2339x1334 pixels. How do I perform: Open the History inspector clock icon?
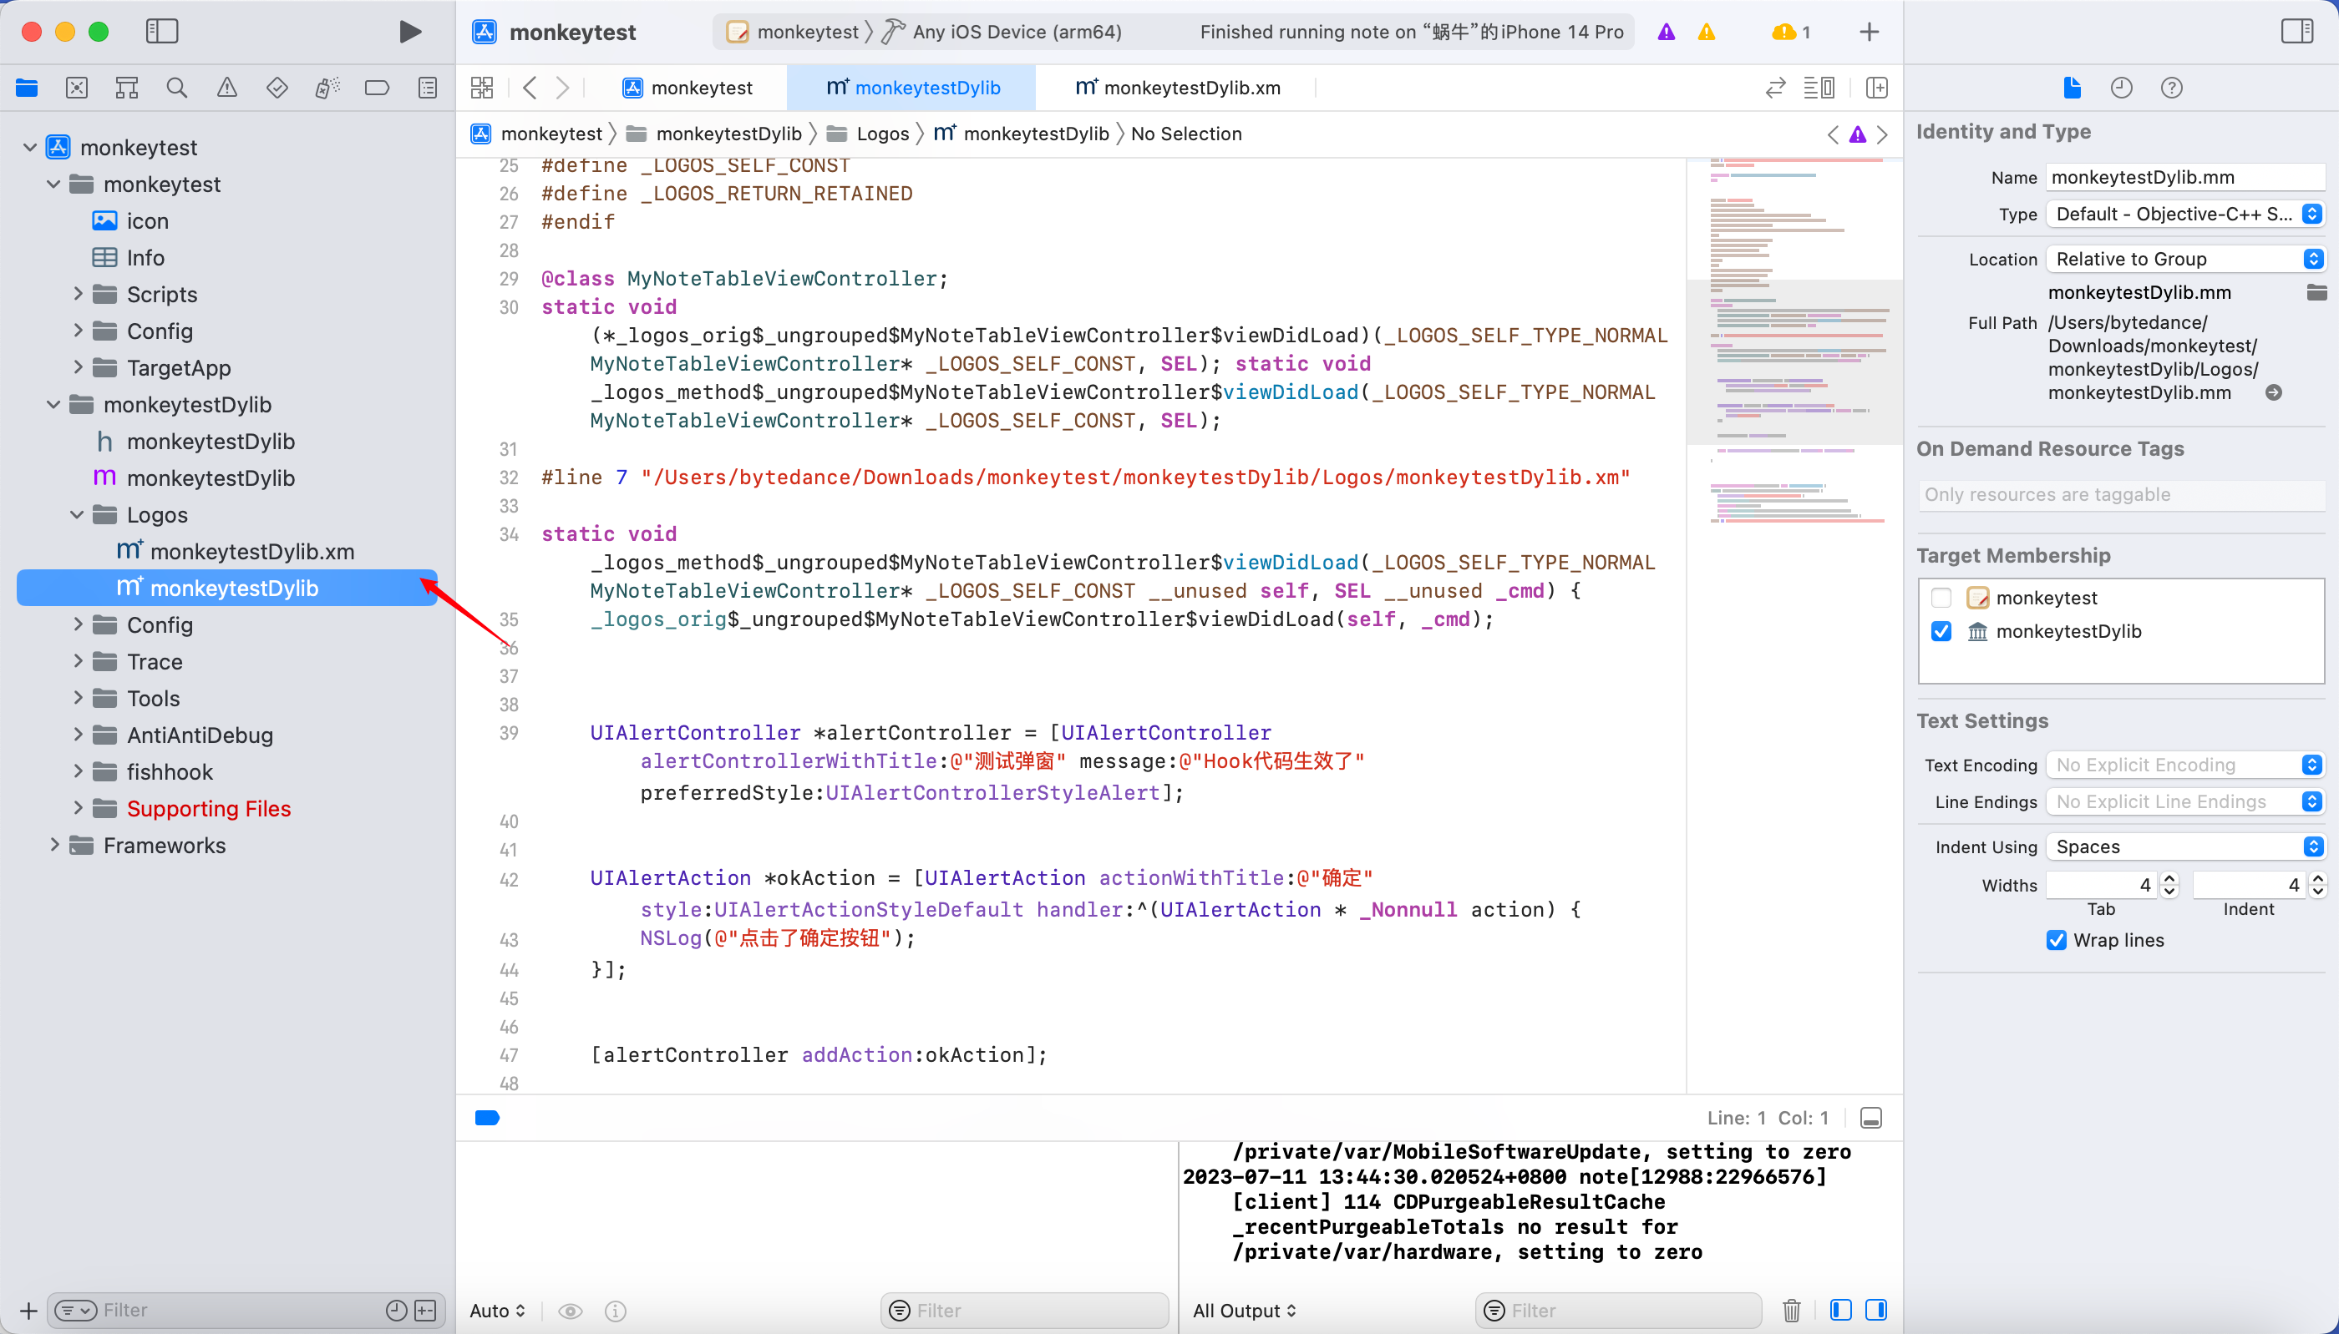coord(2123,87)
